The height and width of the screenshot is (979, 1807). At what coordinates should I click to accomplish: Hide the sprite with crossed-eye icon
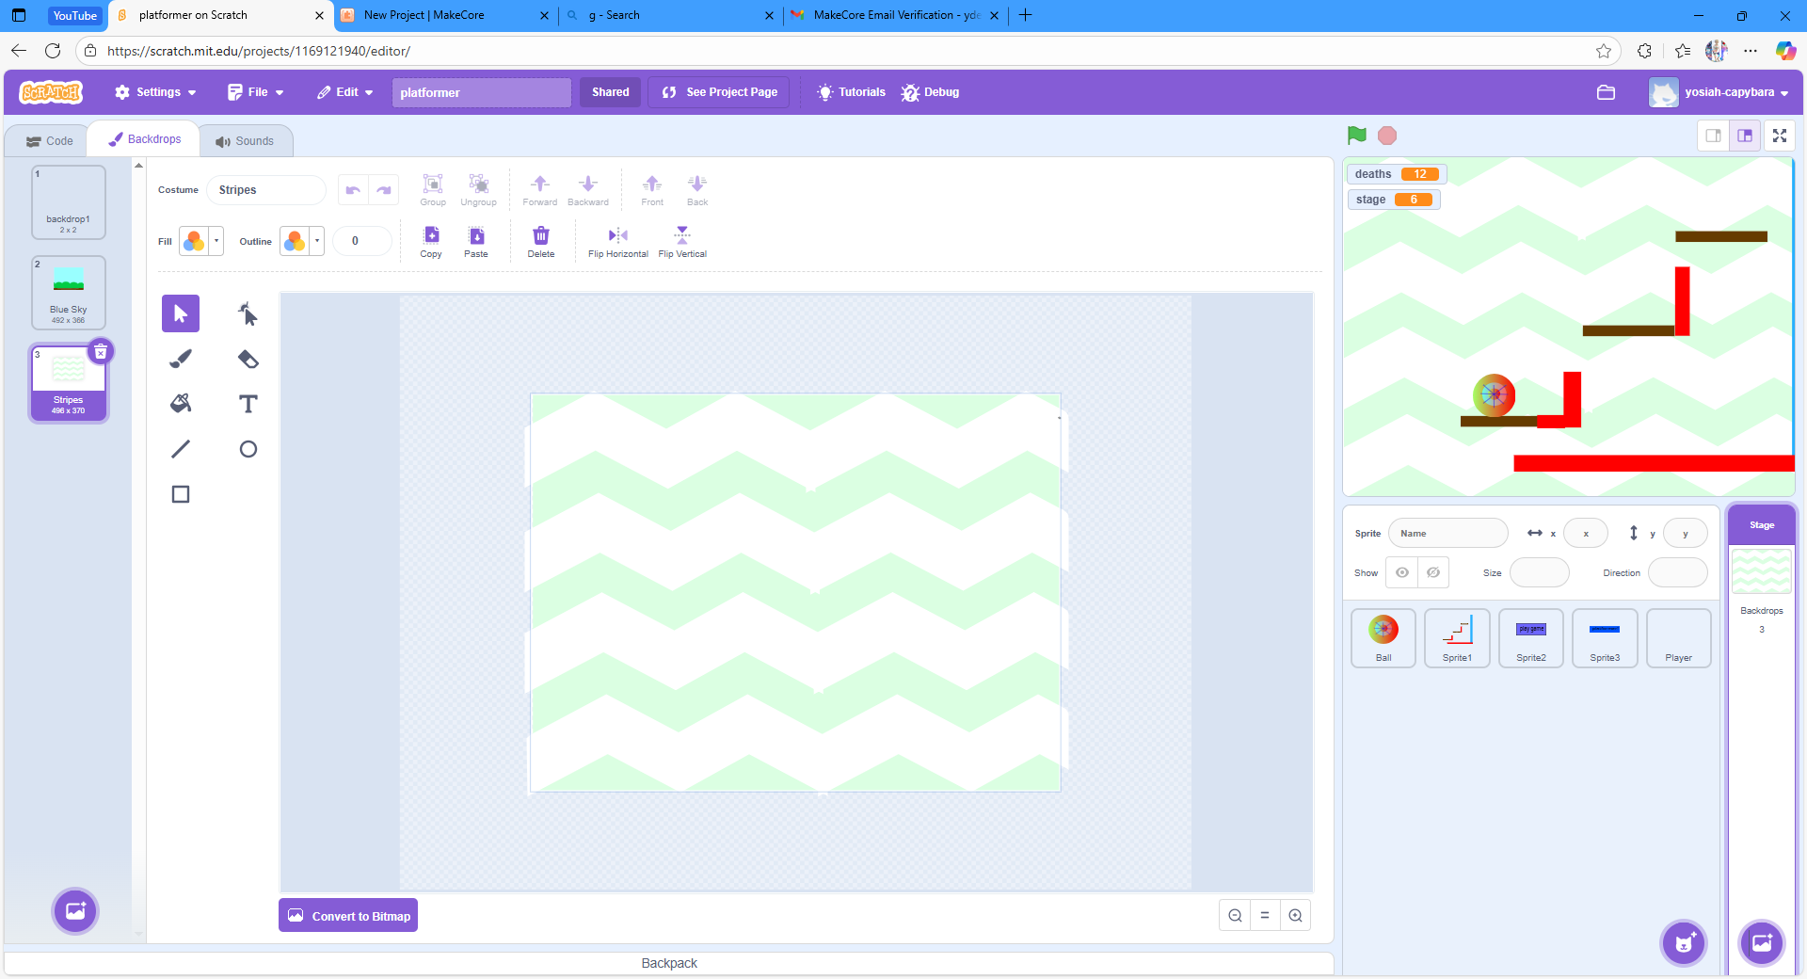[1433, 572]
